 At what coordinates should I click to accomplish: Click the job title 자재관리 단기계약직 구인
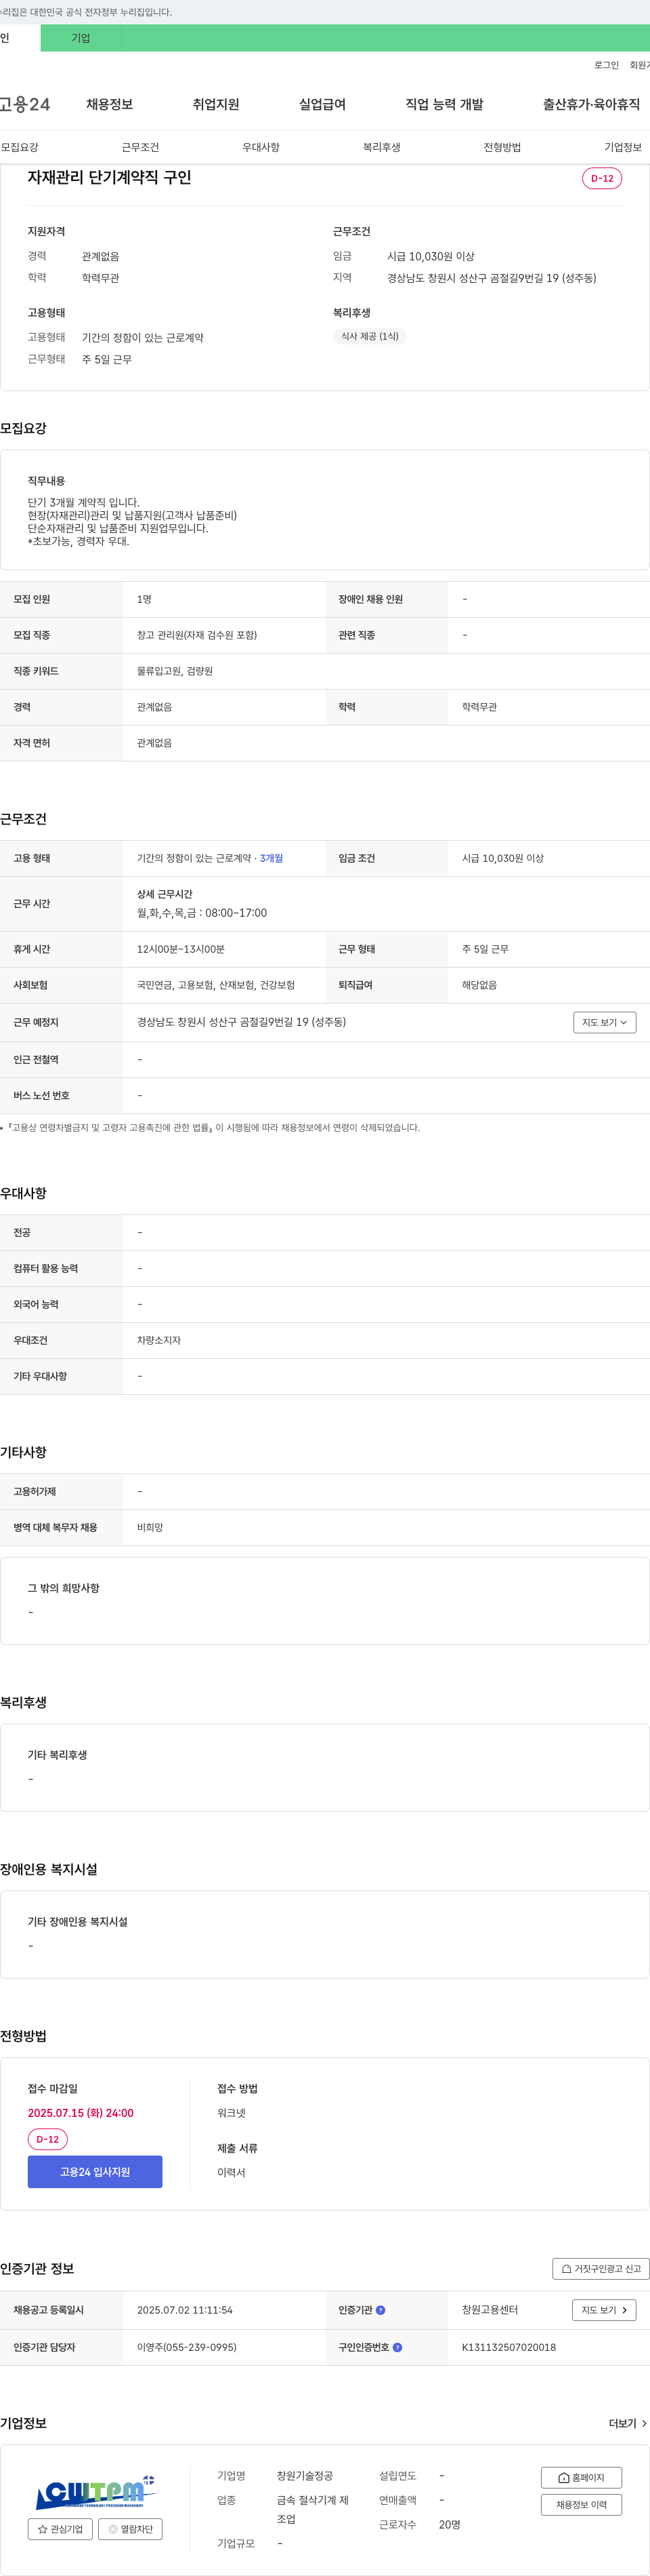coord(110,178)
